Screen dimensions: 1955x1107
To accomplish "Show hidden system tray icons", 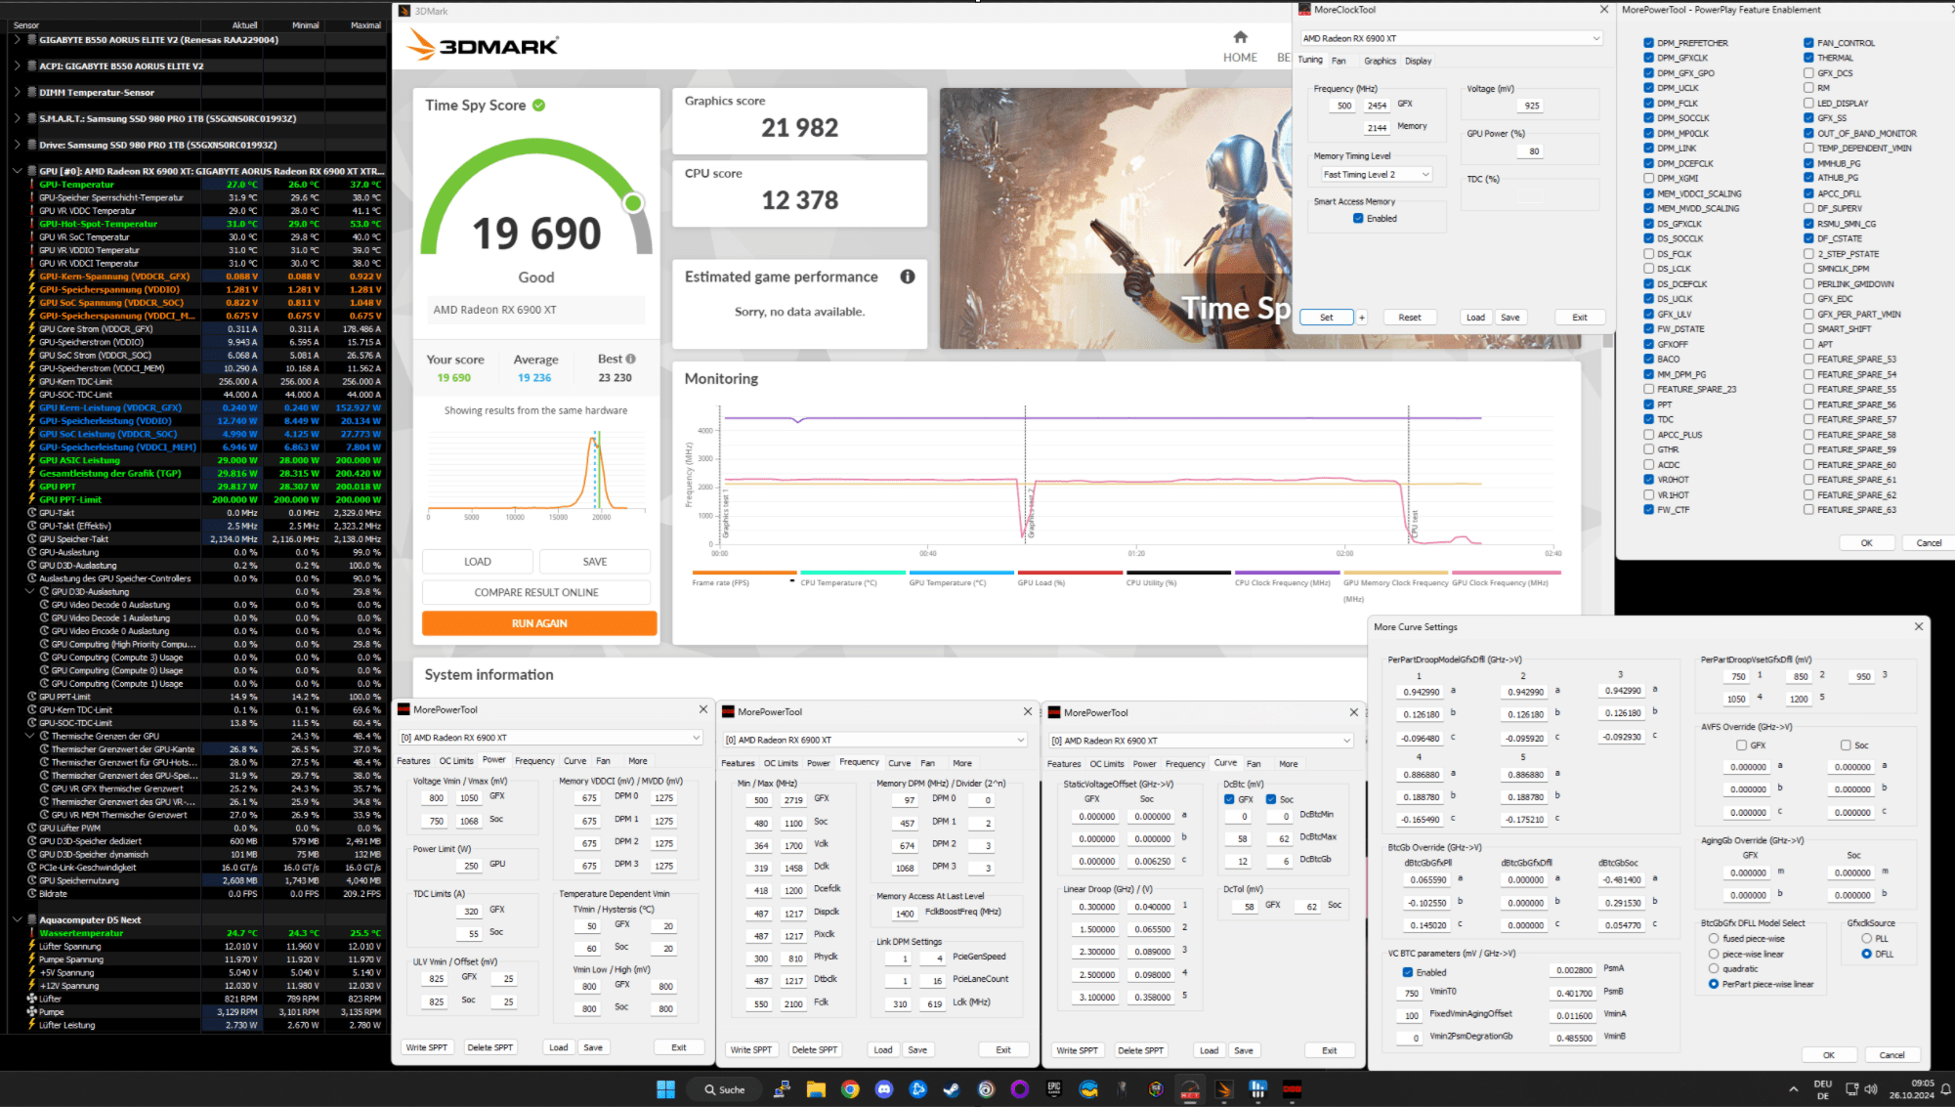I will click(1793, 1089).
